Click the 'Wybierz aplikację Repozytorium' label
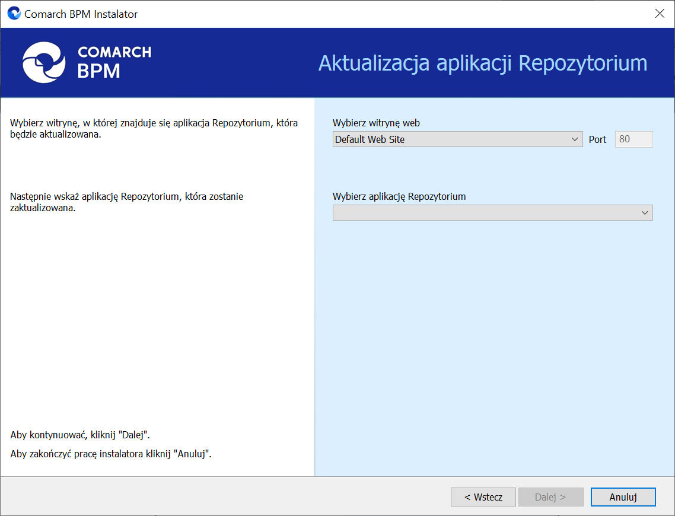675x516 pixels. [399, 197]
